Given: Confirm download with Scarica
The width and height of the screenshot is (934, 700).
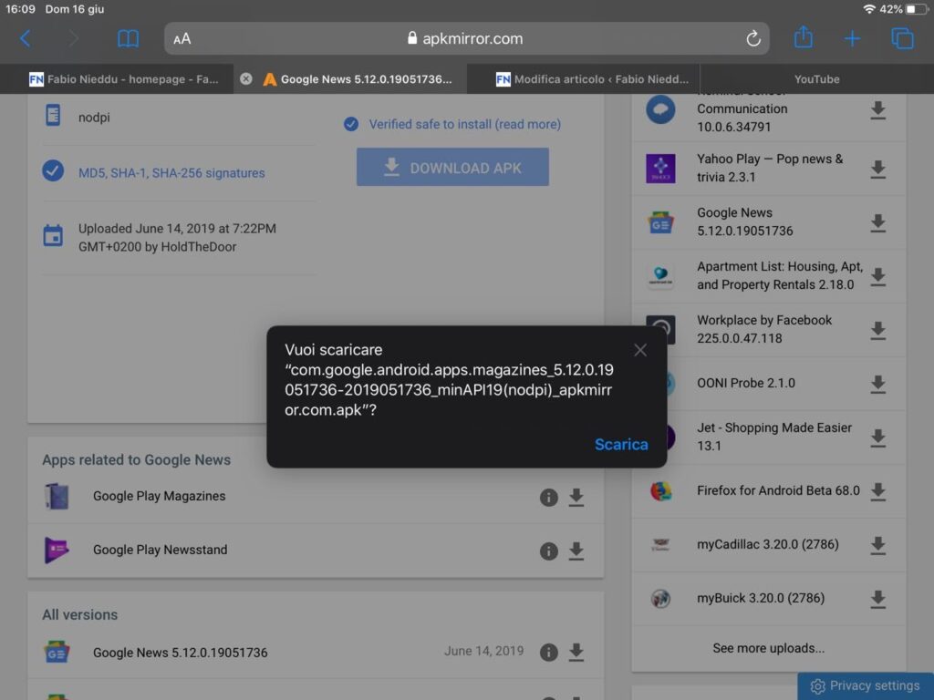Looking at the screenshot, I should (x=621, y=444).
